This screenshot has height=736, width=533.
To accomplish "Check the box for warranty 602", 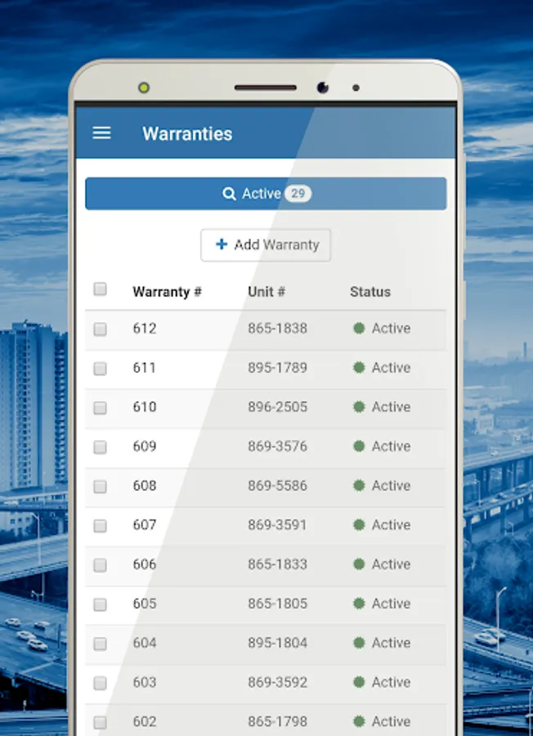I will (100, 723).
